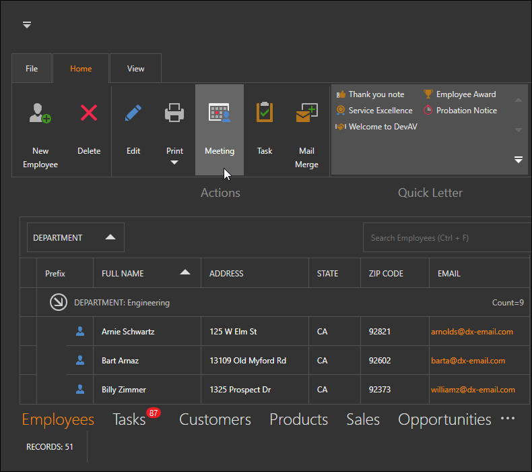Show more modules with ellipsis button

pyautogui.click(x=508, y=419)
